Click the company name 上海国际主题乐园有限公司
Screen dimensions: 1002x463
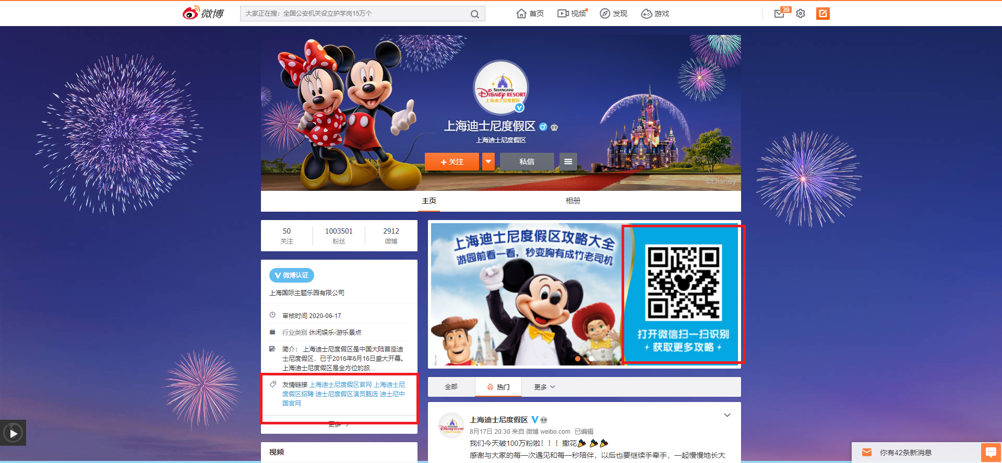(307, 293)
